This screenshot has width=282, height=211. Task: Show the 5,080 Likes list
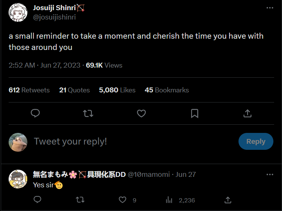pyautogui.click(x=117, y=90)
